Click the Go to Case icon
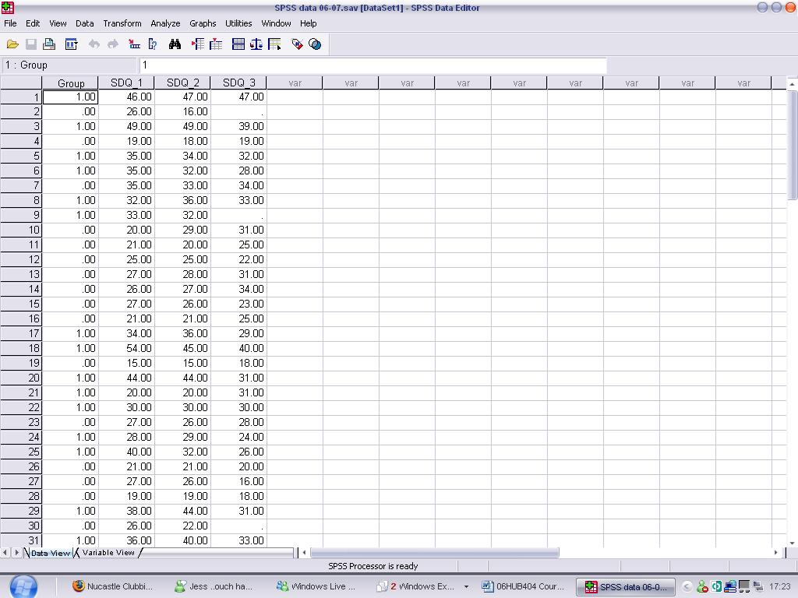This screenshot has width=798, height=598. click(x=134, y=44)
